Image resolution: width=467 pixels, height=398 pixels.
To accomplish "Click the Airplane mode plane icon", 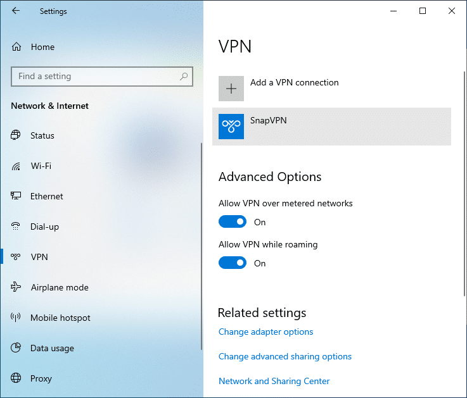I will [16, 287].
